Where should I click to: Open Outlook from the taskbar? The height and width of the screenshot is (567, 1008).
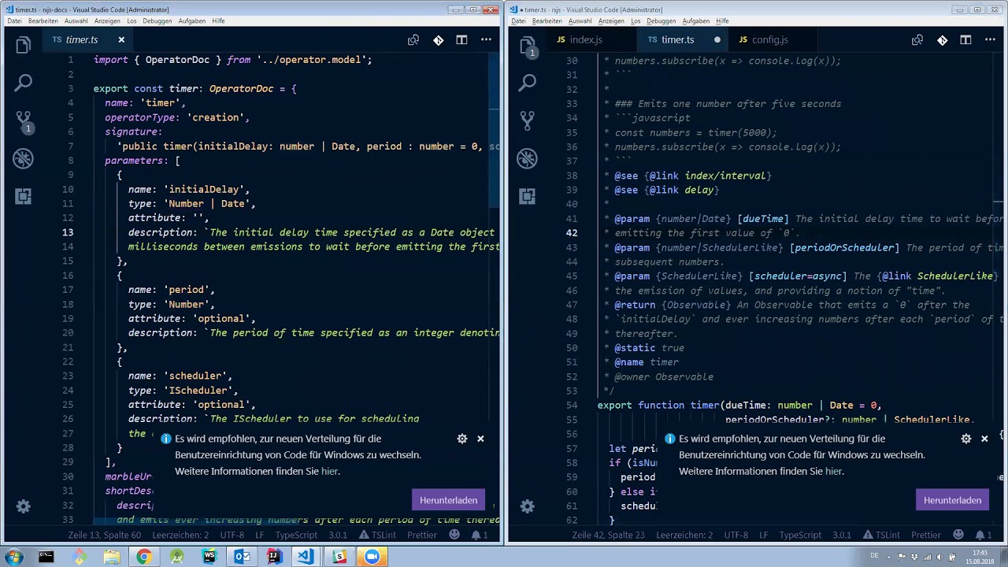pyautogui.click(x=242, y=557)
